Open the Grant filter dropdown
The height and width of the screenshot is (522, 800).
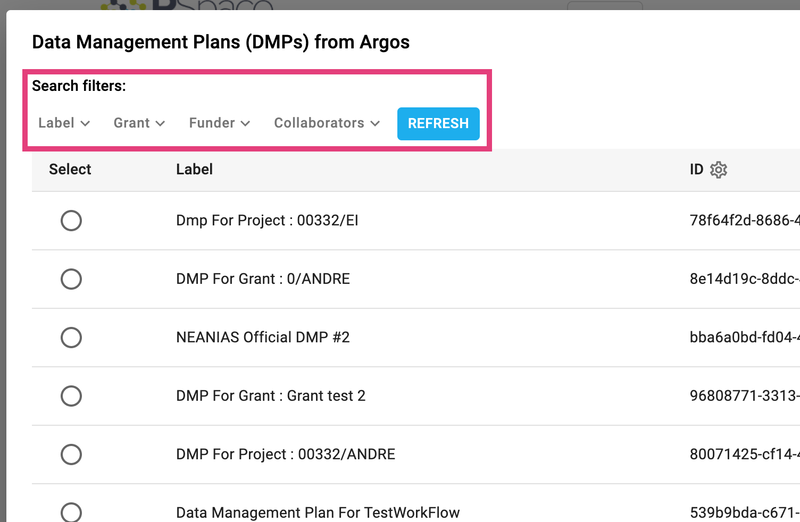pos(139,123)
